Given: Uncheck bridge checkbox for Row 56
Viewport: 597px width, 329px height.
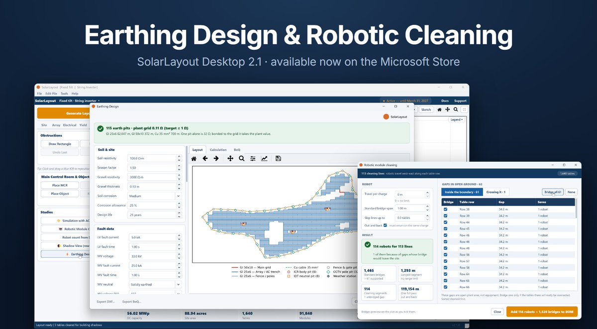Looking at the screenshot, I should 445,254.
